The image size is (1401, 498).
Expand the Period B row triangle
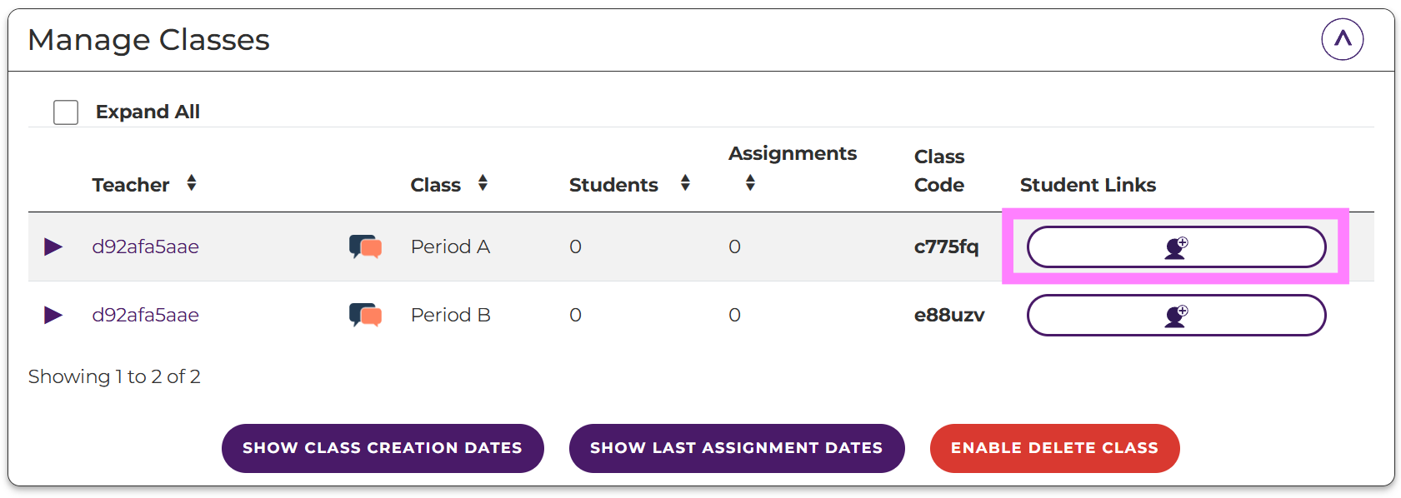coord(53,315)
